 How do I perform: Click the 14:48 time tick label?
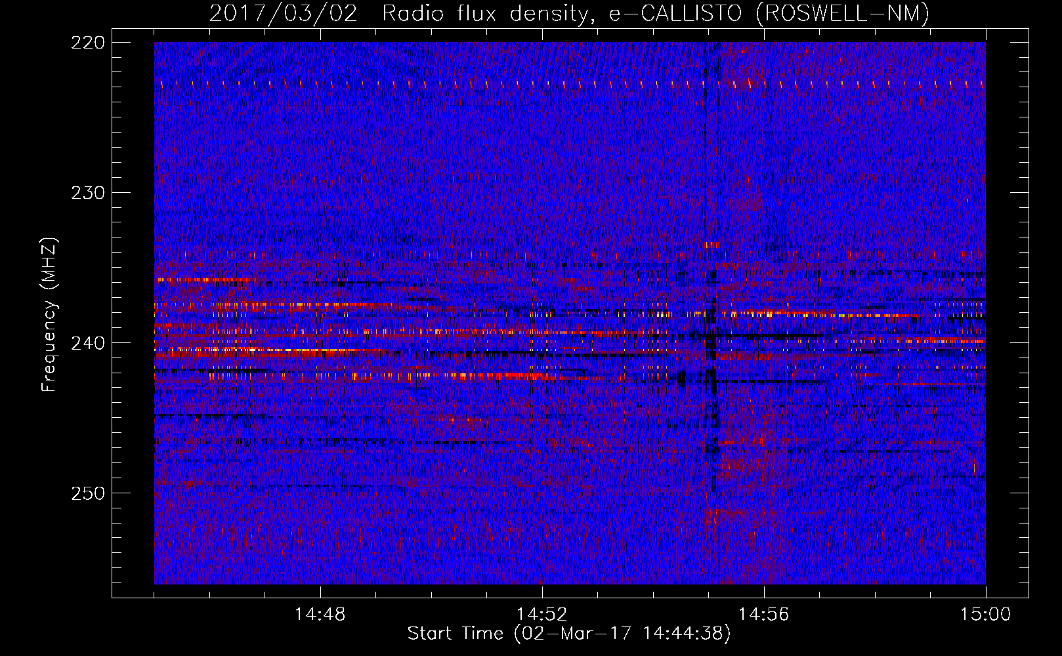[320, 615]
